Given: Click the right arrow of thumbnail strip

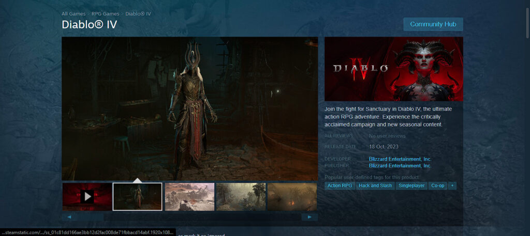Looking at the screenshot, I should pyautogui.click(x=310, y=217).
